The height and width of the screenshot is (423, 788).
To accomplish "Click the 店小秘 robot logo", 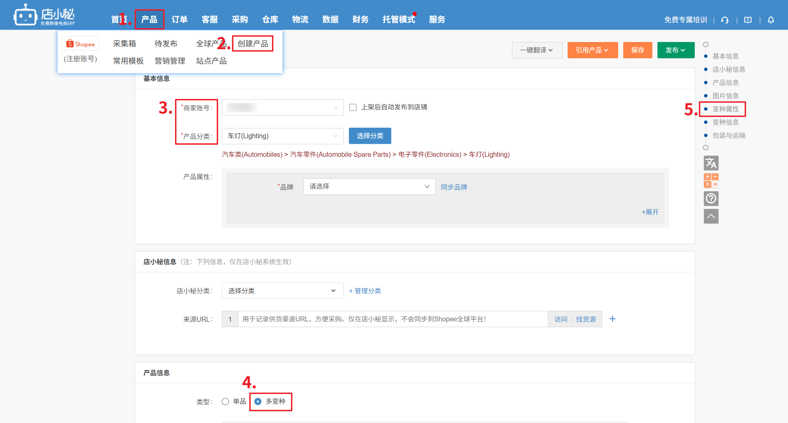I will coord(25,15).
